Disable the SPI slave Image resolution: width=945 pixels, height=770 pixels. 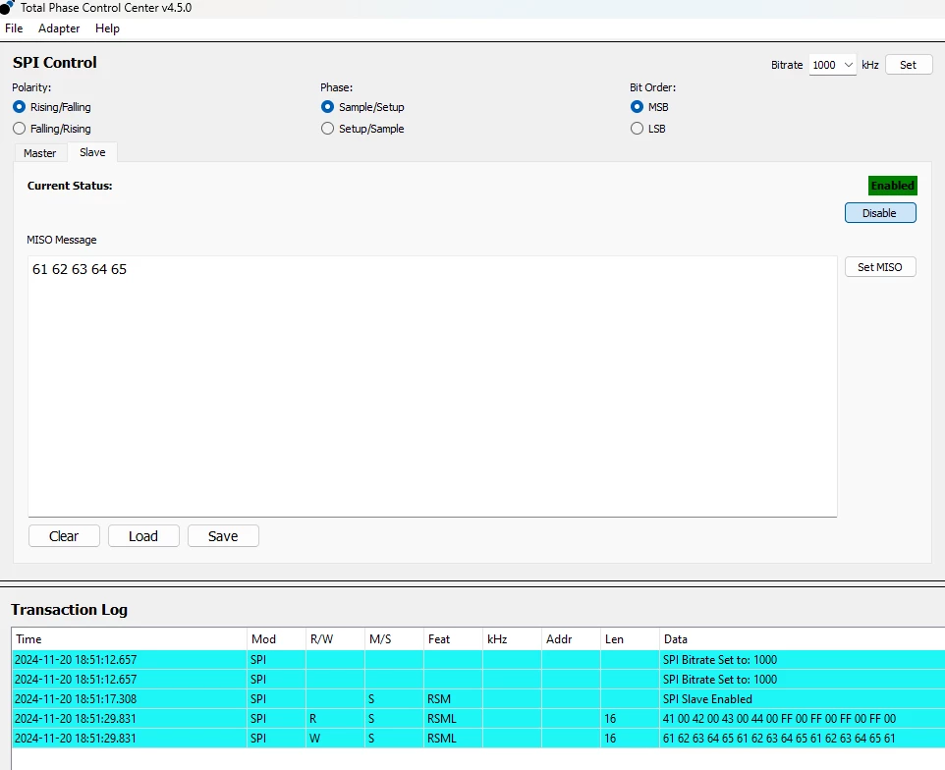click(x=880, y=213)
